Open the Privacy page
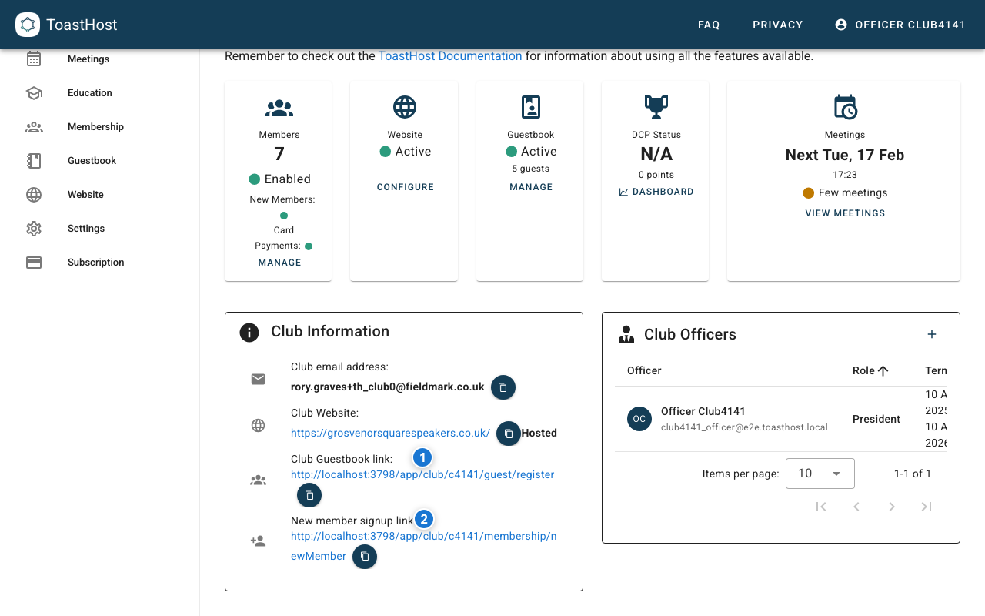 777,25
